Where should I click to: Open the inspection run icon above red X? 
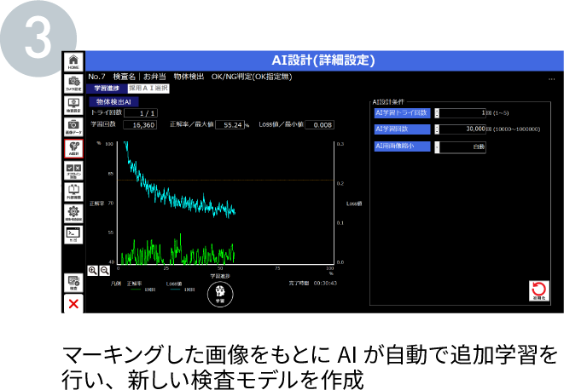73,283
